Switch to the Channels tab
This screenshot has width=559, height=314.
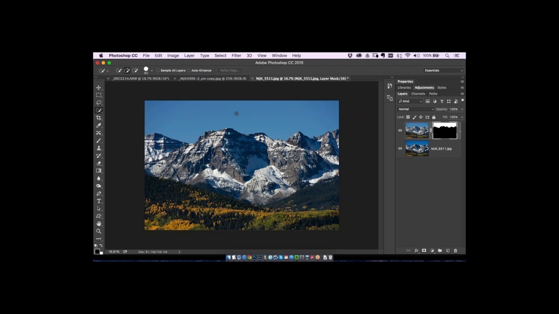(418, 94)
